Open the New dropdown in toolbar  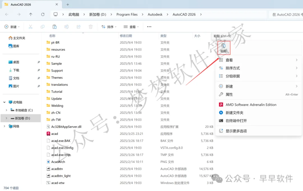[x=12, y=27]
